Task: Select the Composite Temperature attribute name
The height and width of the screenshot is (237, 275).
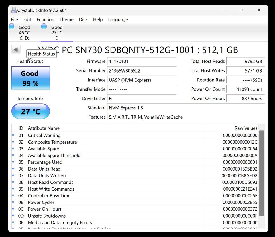Action: pos(52,142)
